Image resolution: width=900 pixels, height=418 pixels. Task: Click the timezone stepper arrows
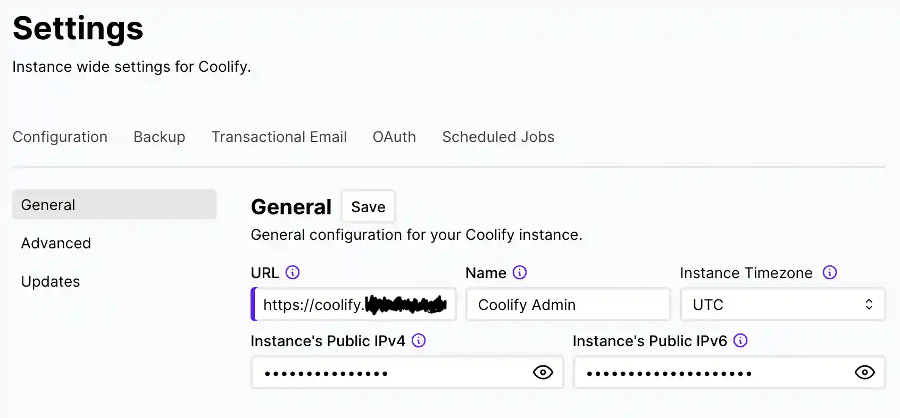pyautogui.click(x=869, y=304)
